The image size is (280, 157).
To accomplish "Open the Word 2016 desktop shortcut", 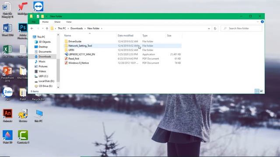I will [7, 30].
